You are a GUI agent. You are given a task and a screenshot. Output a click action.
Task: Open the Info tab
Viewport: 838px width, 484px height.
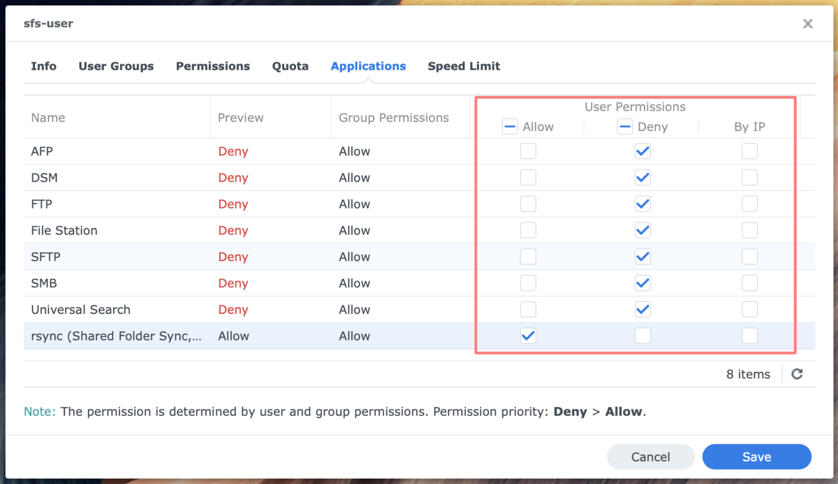click(x=44, y=66)
